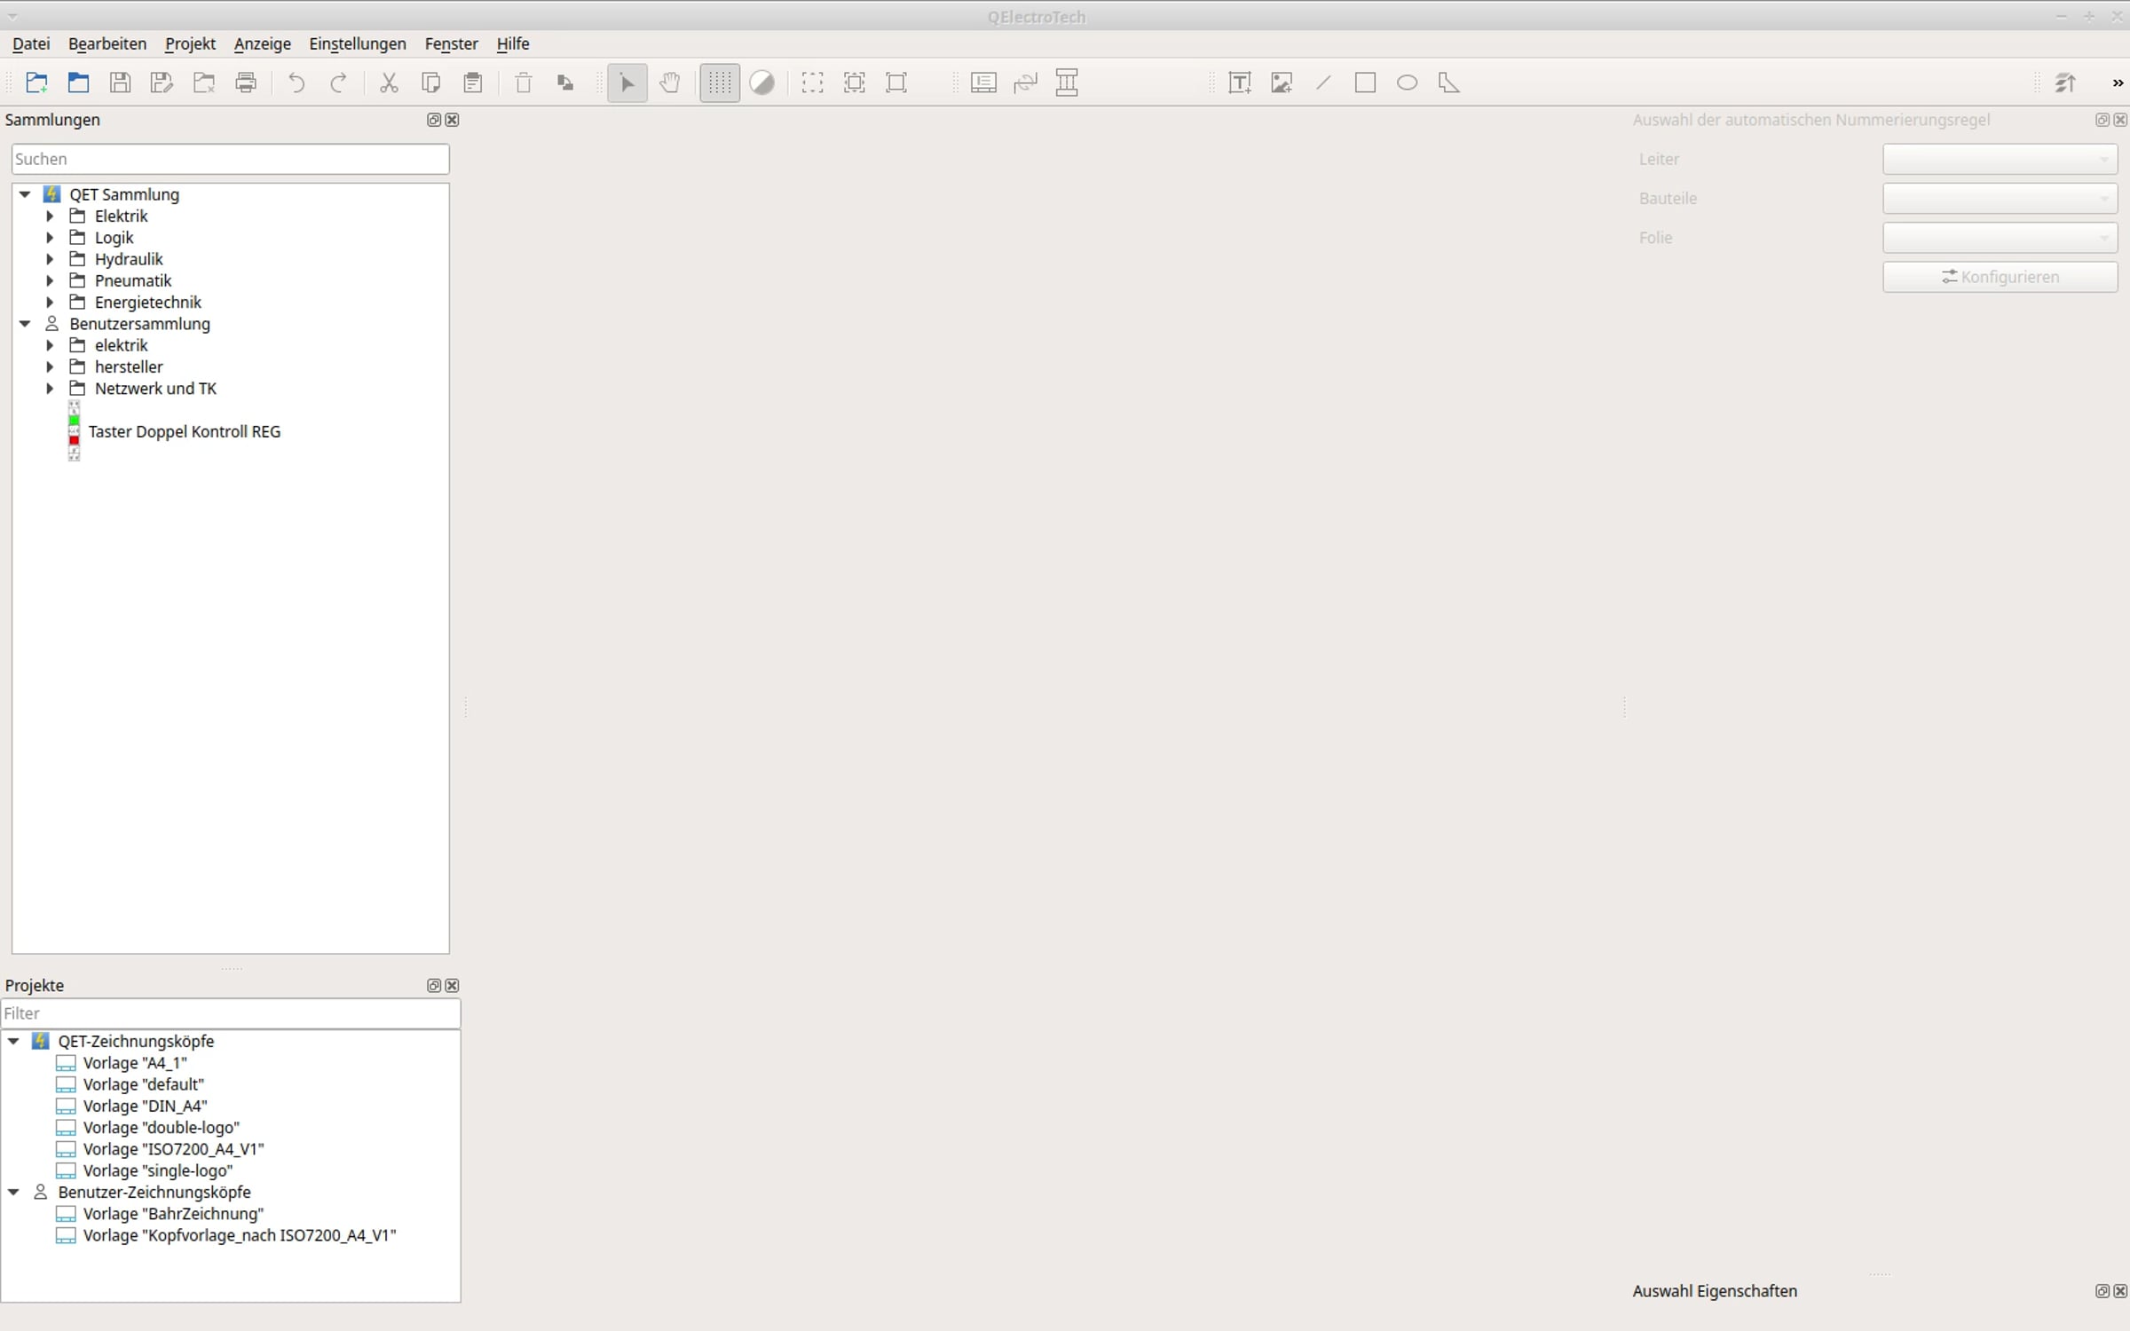Open the Folie dropdown
Image resolution: width=2130 pixels, height=1331 pixels.
tap(2000, 237)
